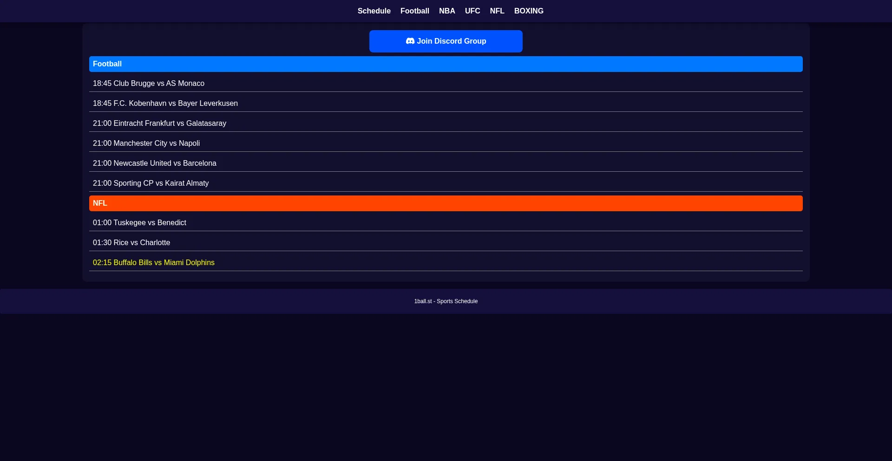Viewport: 892px width, 461px height.
Task: Open the Schedule nav item
Action: coord(374,11)
